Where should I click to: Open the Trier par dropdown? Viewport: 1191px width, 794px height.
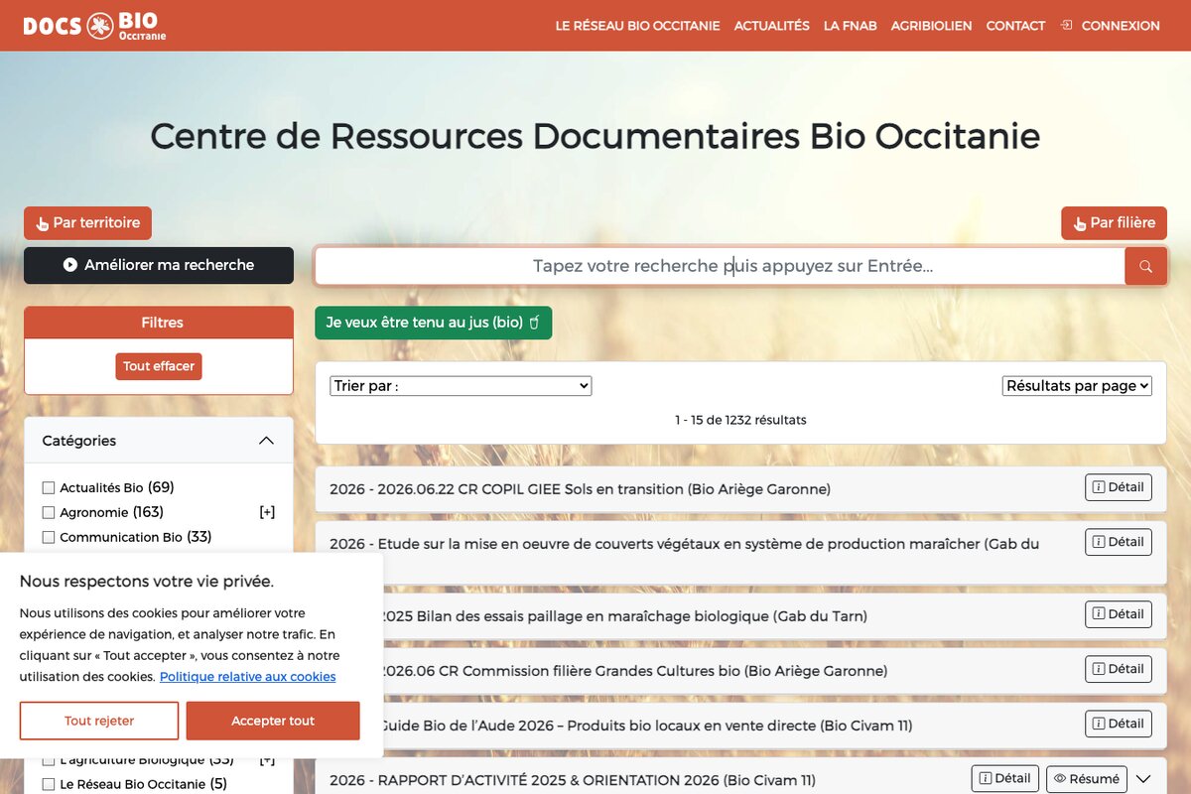pos(461,386)
